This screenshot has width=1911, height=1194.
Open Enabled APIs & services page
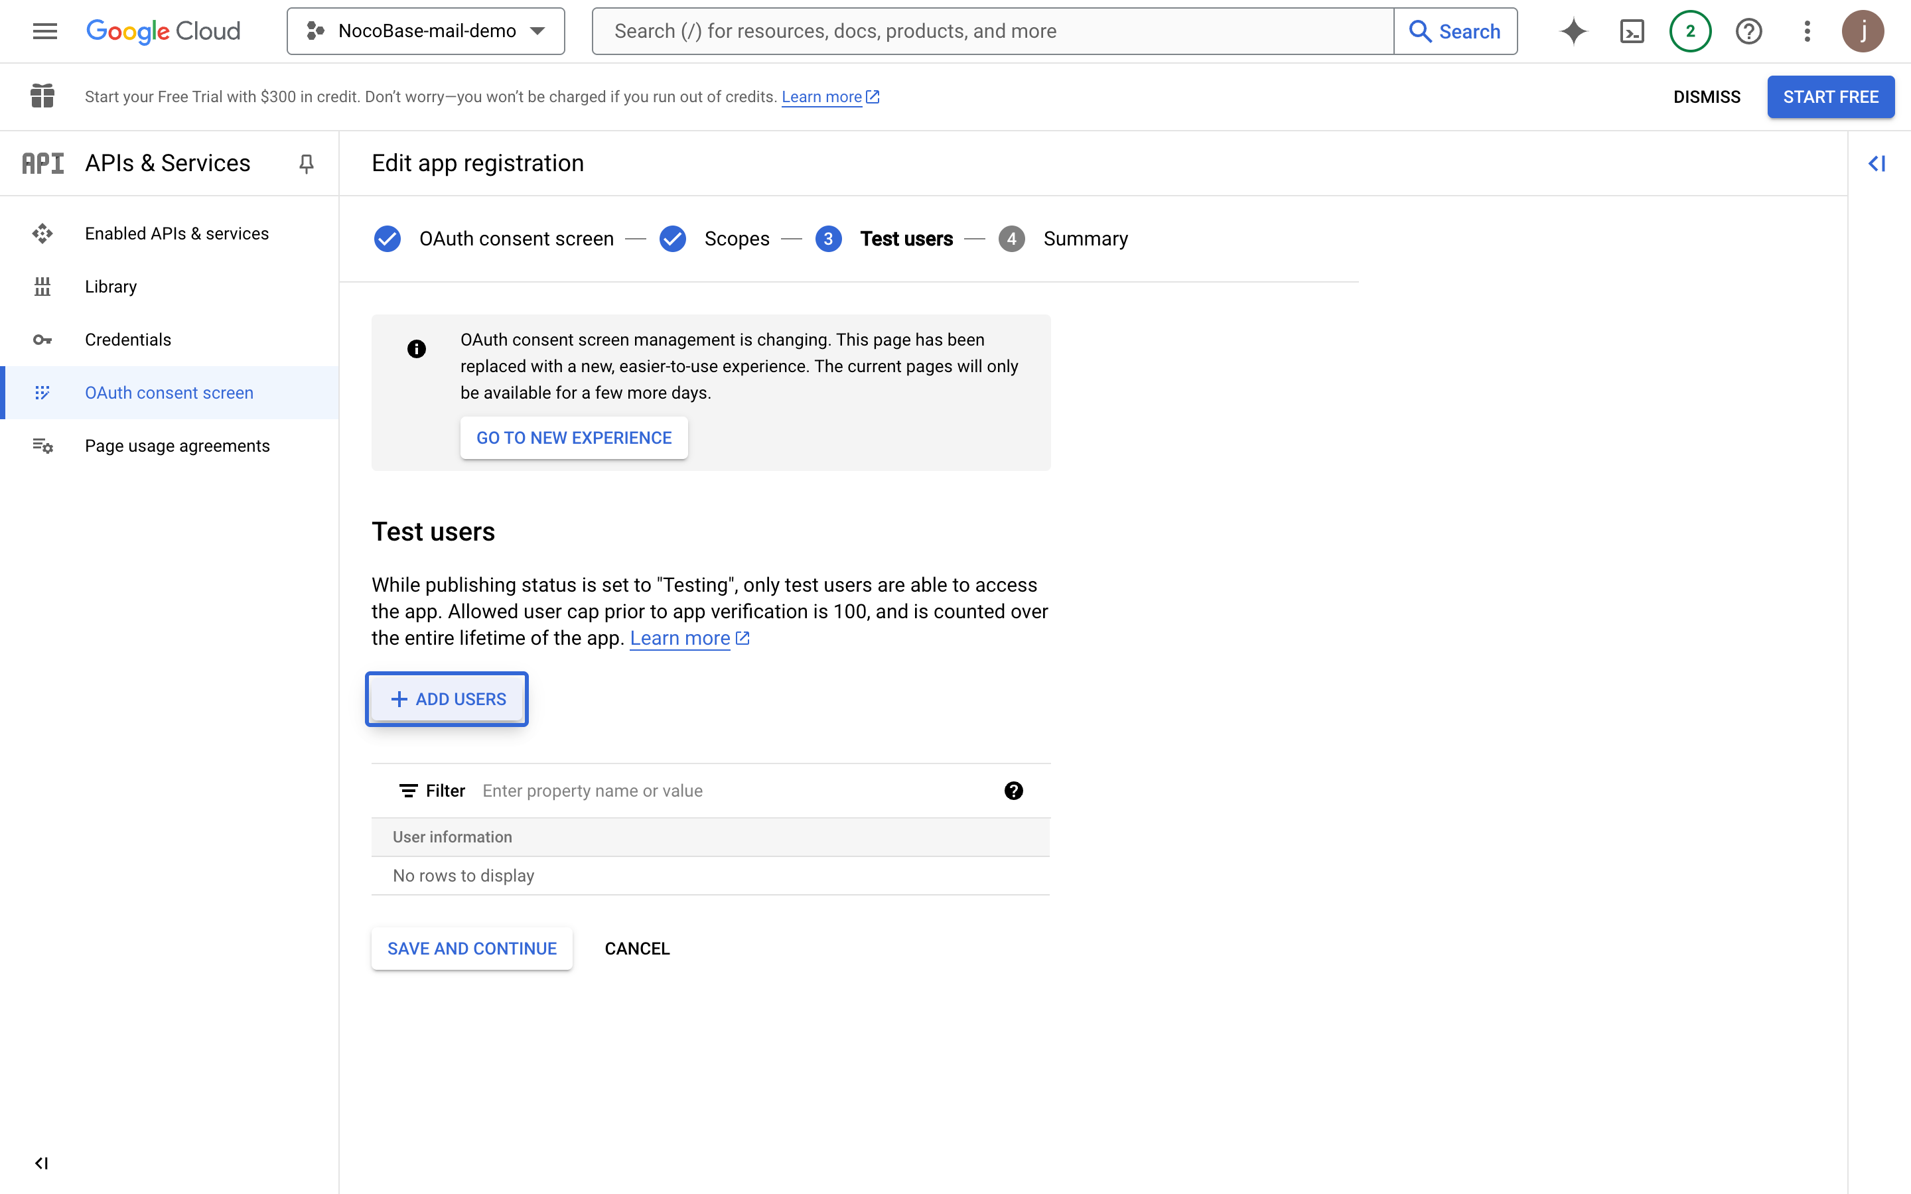[x=177, y=233]
